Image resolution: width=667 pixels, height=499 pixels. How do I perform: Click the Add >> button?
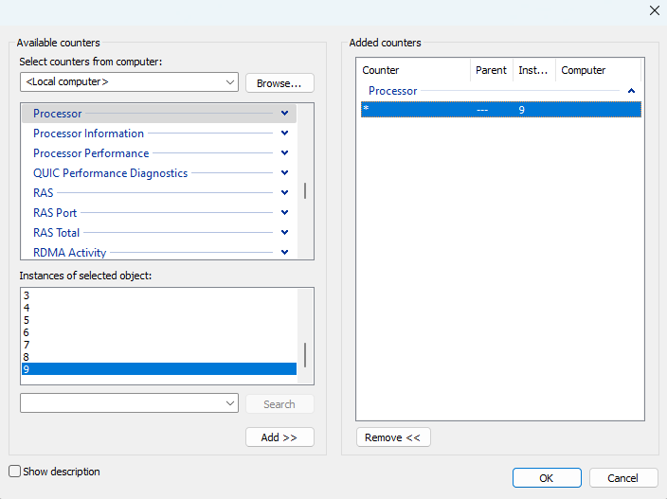(x=279, y=437)
